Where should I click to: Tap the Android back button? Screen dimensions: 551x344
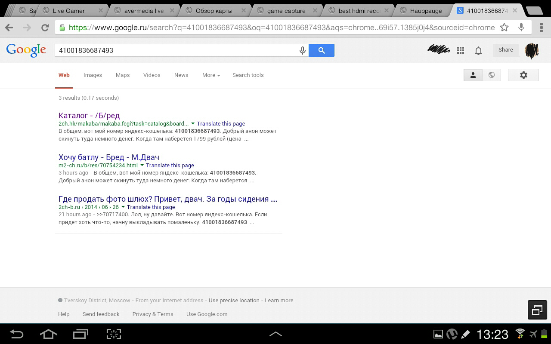tap(17, 334)
